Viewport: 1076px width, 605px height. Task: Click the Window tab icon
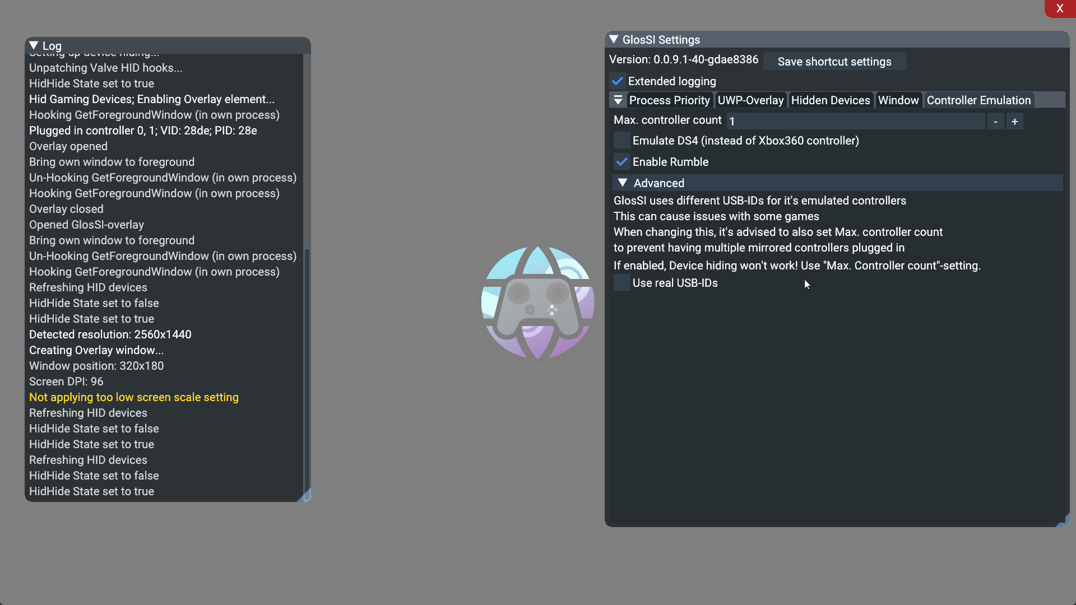click(898, 100)
